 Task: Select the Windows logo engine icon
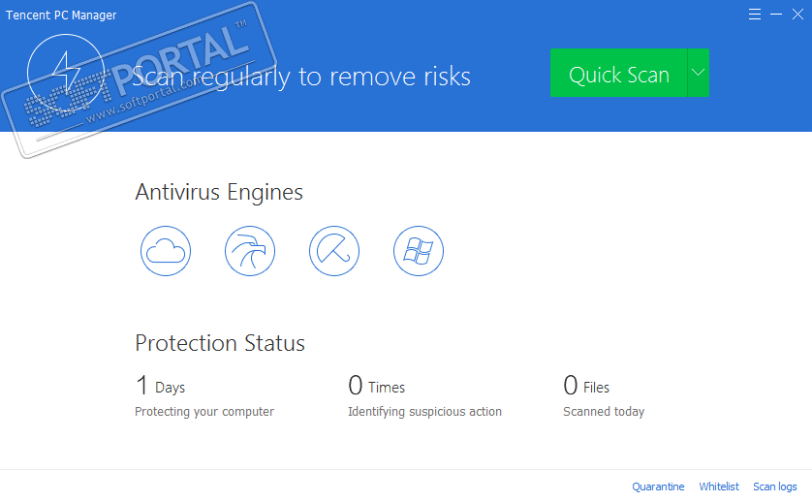(x=419, y=252)
